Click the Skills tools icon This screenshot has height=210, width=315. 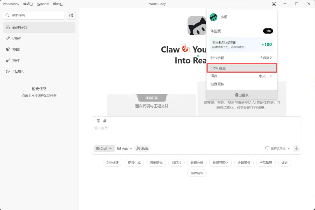pyautogui.click(x=138, y=148)
